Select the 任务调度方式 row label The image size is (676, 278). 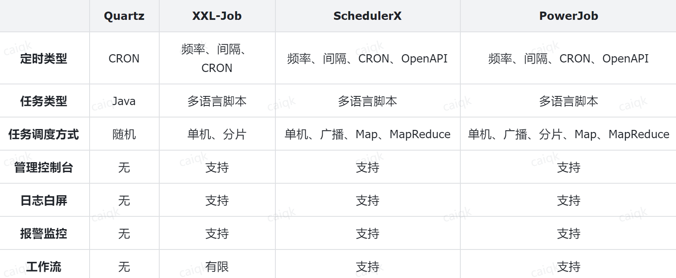pos(44,134)
